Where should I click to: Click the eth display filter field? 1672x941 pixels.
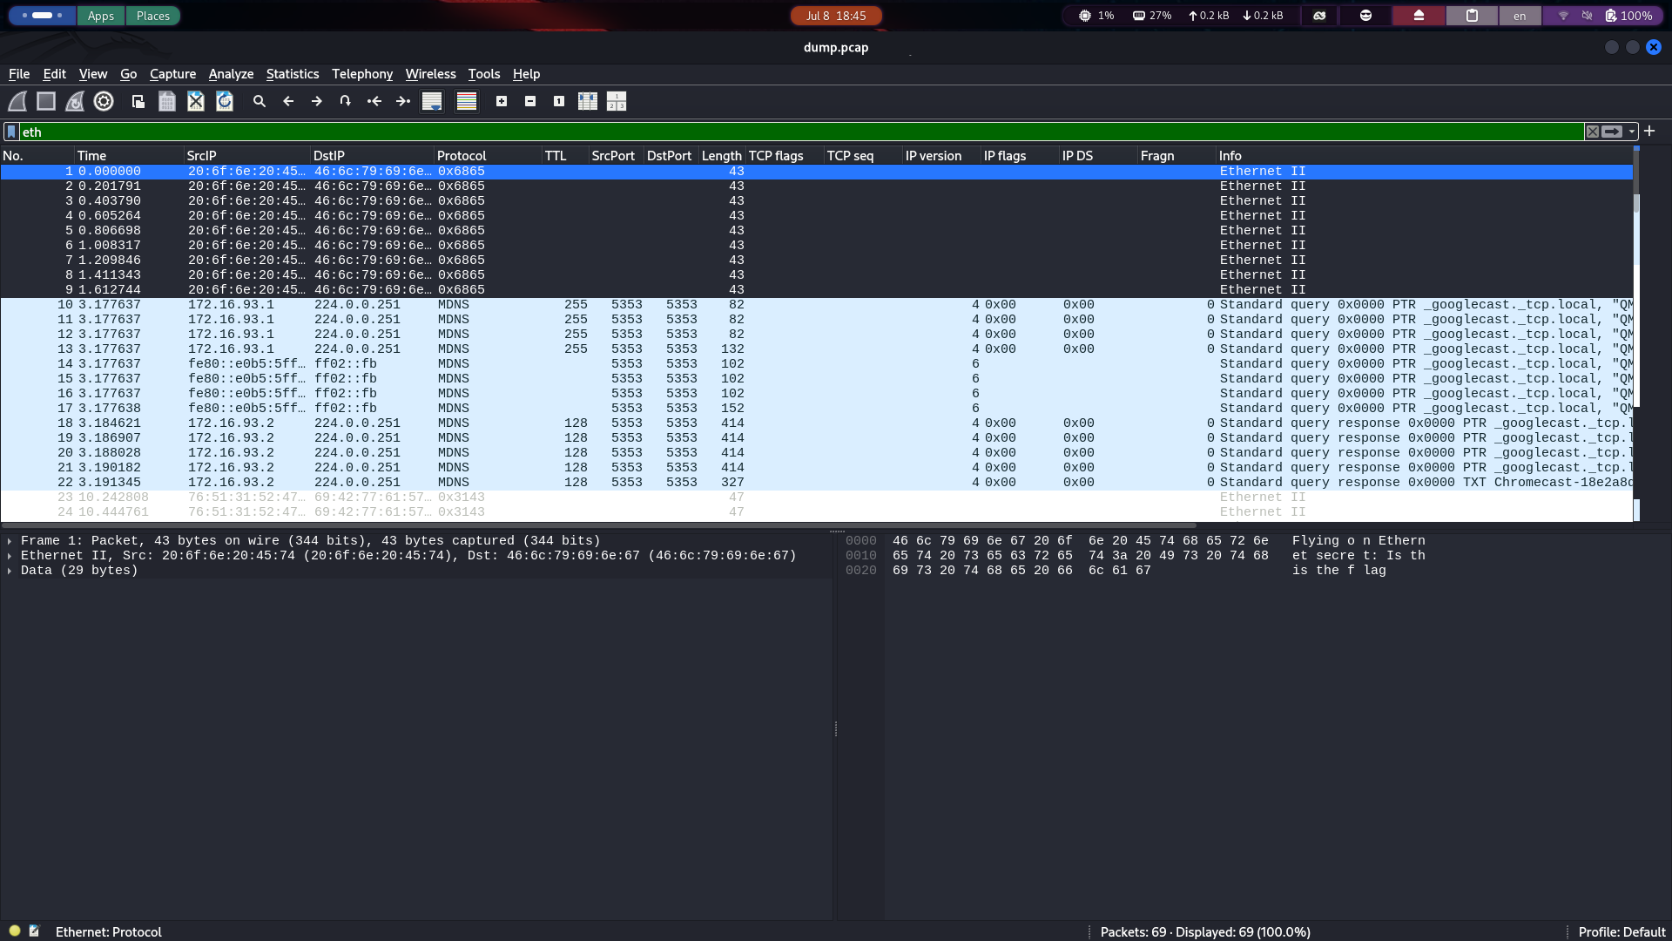tap(799, 132)
